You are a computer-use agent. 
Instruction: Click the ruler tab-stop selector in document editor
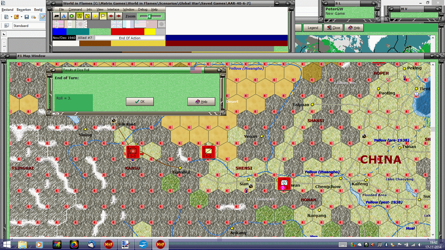pyautogui.click(x=4, y=34)
